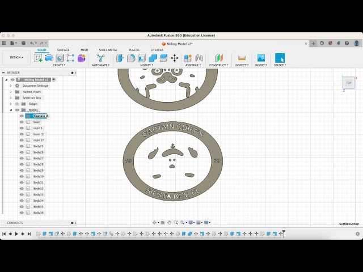Open the notifications bell icon
The image size is (363, 272).
[x=339, y=43]
